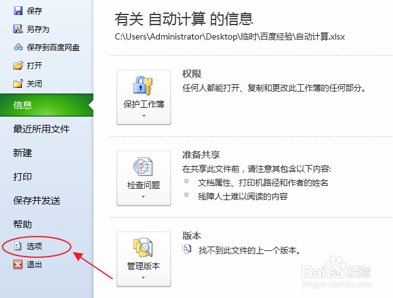
Task: Switch to the 打印 print tab
Action: pyautogui.click(x=23, y=176)
